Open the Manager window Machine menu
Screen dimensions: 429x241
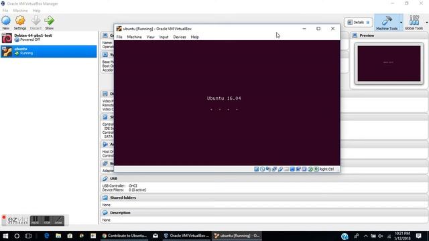[20, 11]
